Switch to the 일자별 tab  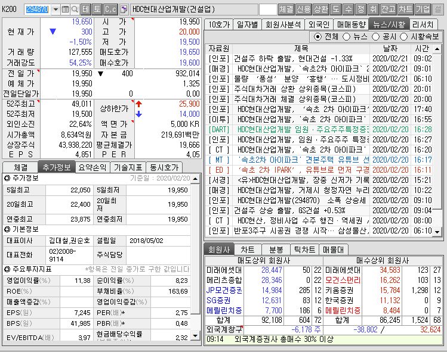(247, 24)
